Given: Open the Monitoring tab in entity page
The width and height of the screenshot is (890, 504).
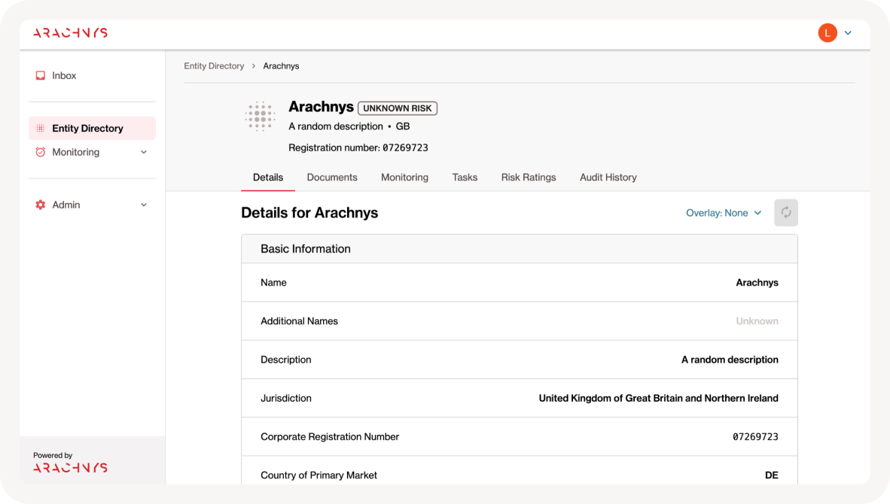Looking at the screenshot, I should (x=404, y=178).
